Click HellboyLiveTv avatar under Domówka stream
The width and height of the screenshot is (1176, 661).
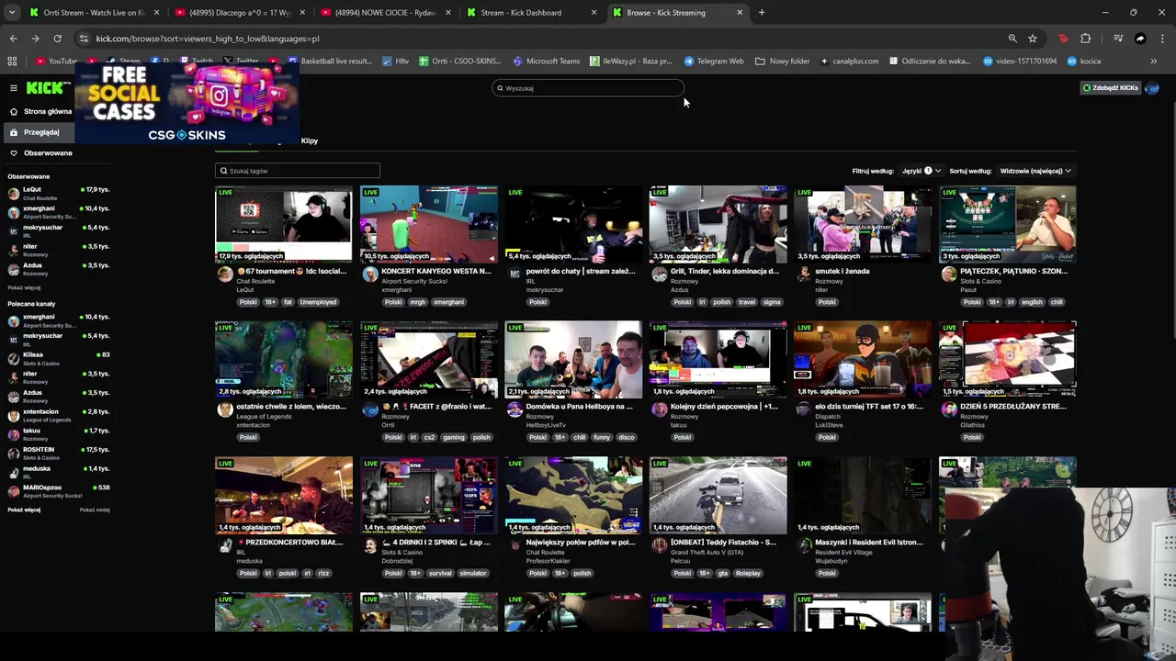(514, 409)
